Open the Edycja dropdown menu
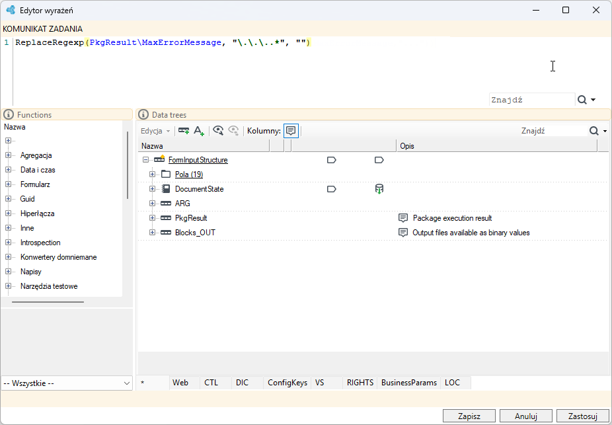This screenshot has height=425, width=612. pyautogui.click(x=155, y=131)
